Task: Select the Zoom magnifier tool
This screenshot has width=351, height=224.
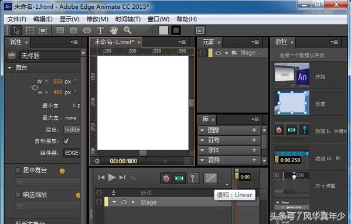Action: (128, 30)
